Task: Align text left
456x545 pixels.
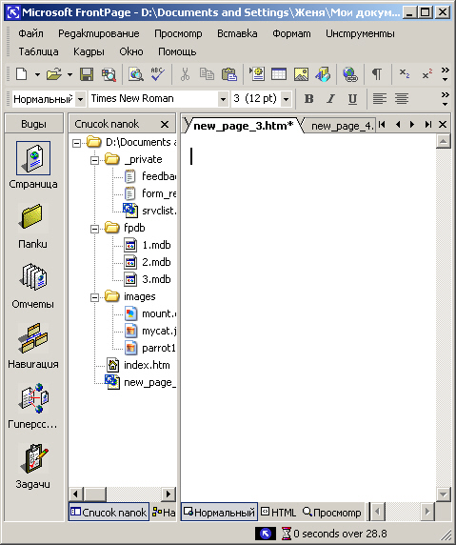Action: [x=379, y=99]
